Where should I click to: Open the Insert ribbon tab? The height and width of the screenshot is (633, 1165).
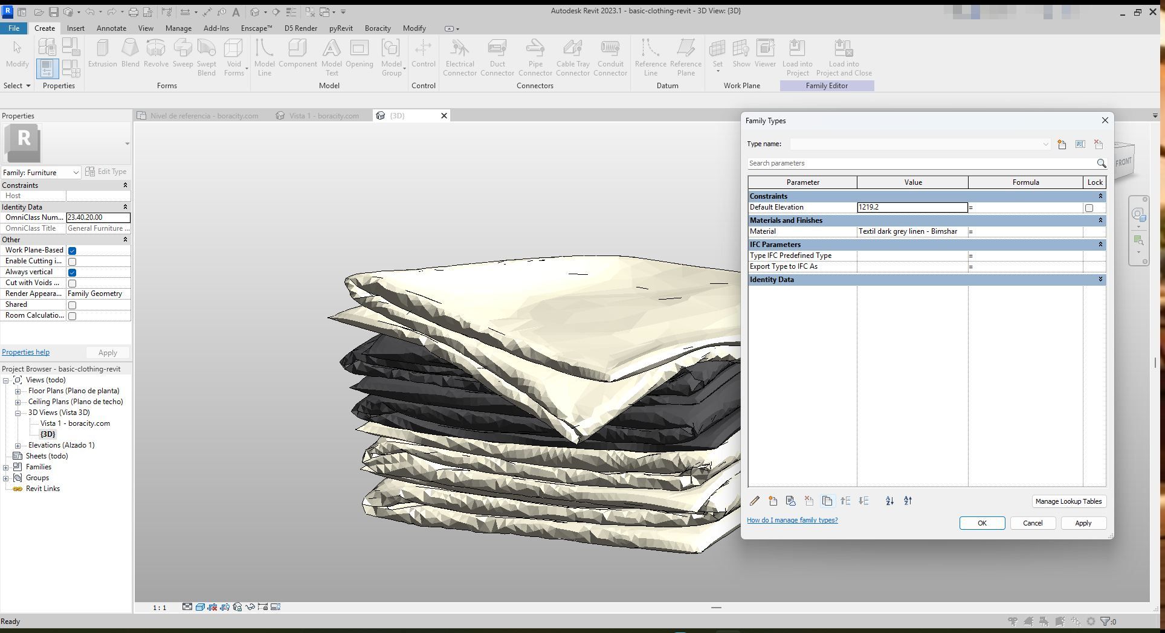click(76, 28)
